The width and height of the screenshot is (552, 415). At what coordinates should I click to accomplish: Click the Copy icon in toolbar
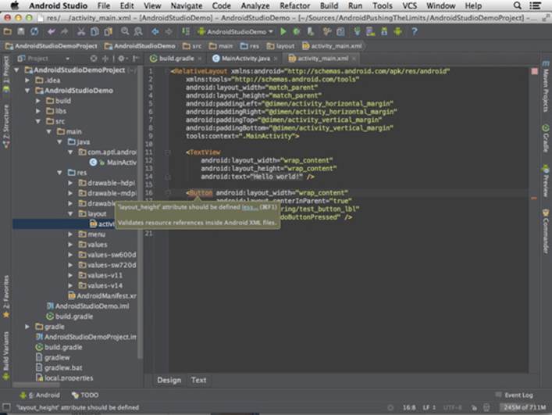(94, 32)
